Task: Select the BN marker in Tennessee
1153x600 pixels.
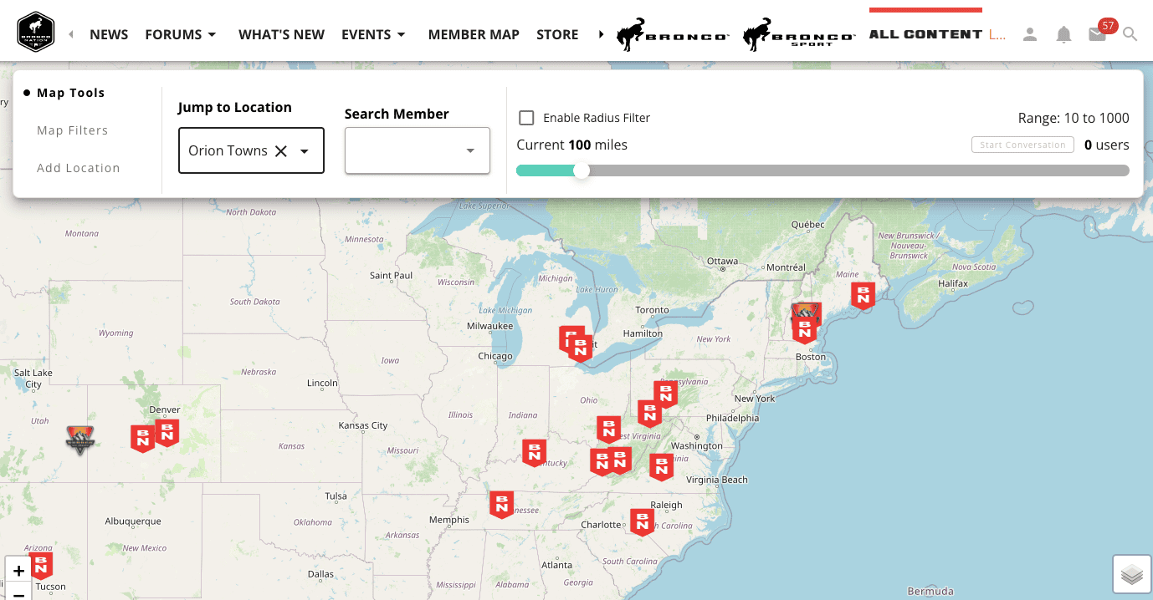Action: point(501,504)
